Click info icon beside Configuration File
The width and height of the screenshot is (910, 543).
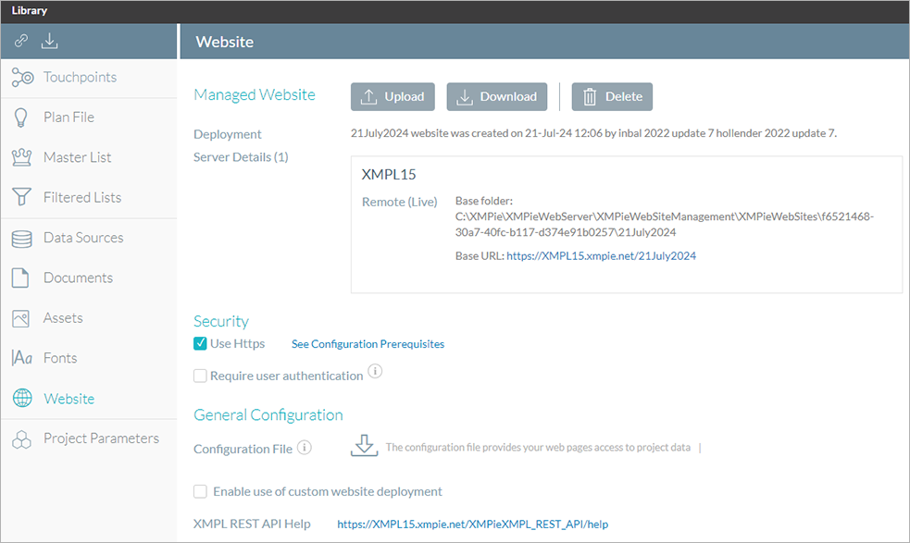(x=305, y=448)
